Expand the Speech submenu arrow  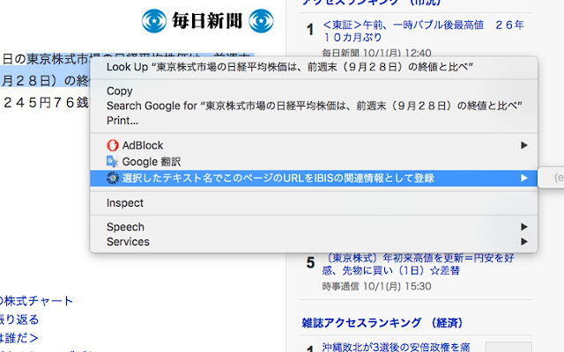(x=524, y=227)
